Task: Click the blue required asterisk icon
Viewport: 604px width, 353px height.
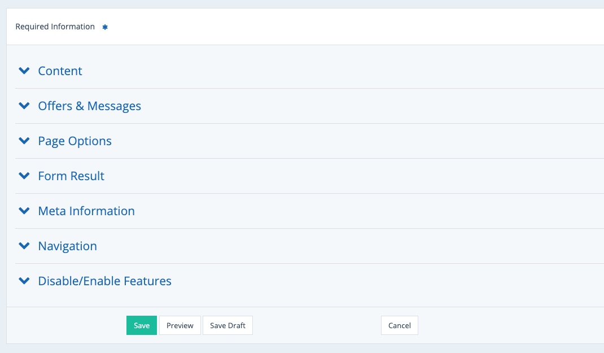Action: [105, 27]
